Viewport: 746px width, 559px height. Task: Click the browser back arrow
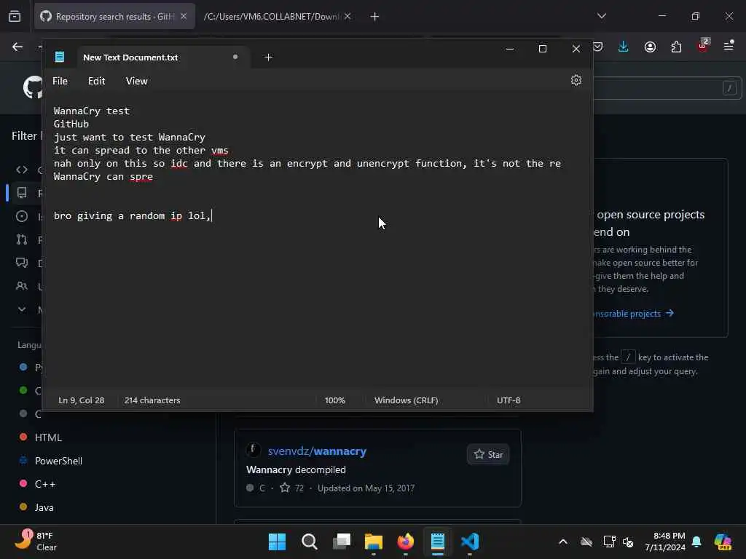click(x=17, y=47)
